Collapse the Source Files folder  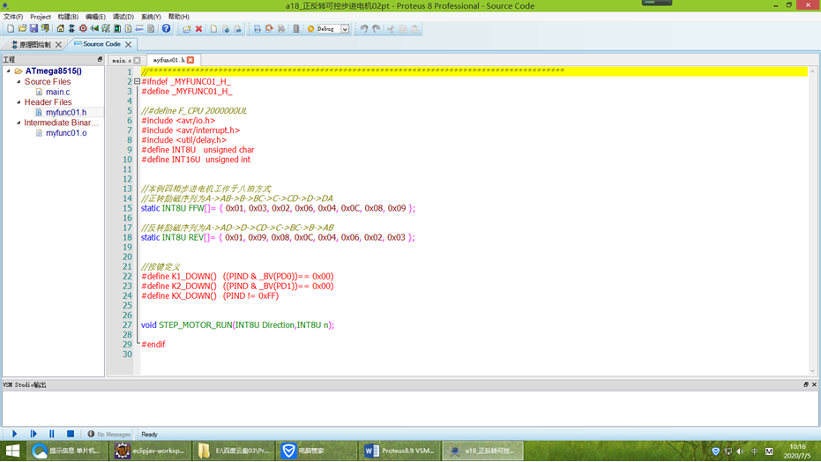click(19, 82)
